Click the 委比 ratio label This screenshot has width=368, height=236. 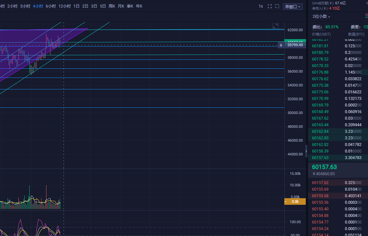[316, 27]
